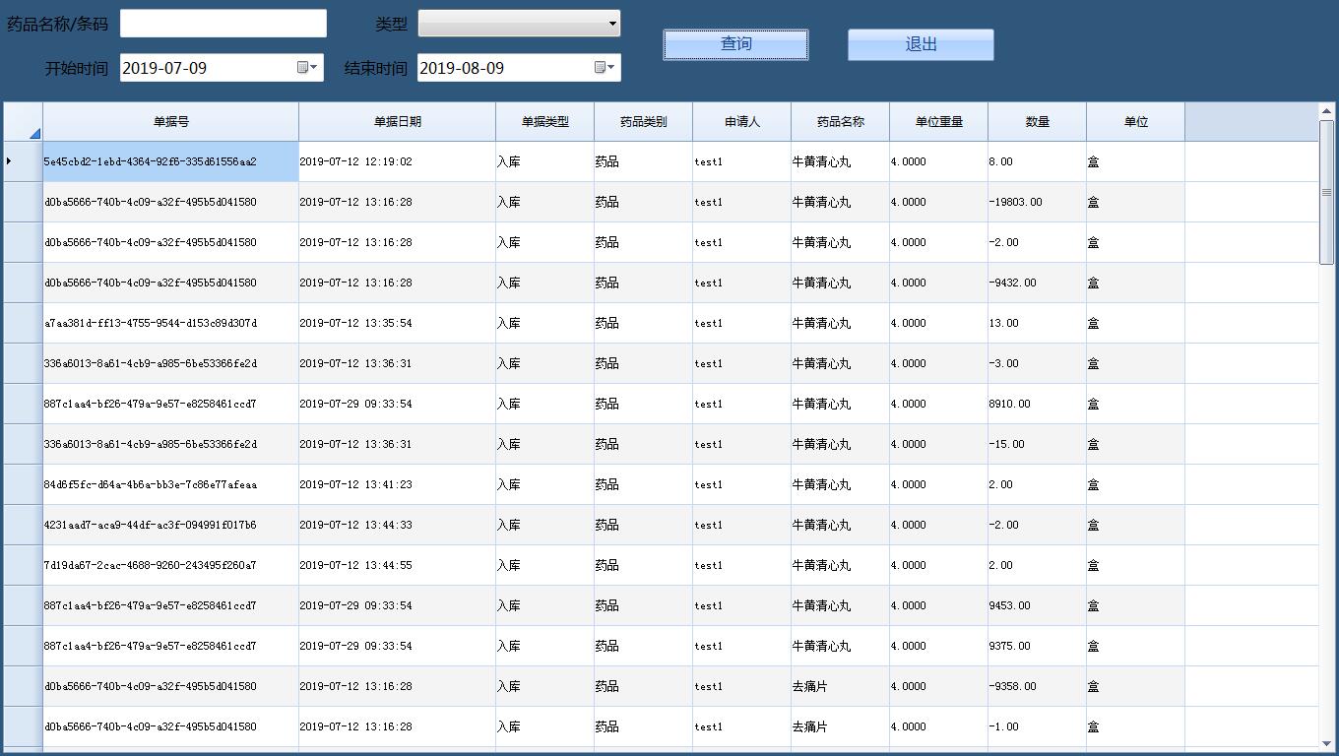
Task: Click the 申请人 column header
Action: tap(741, 122)
